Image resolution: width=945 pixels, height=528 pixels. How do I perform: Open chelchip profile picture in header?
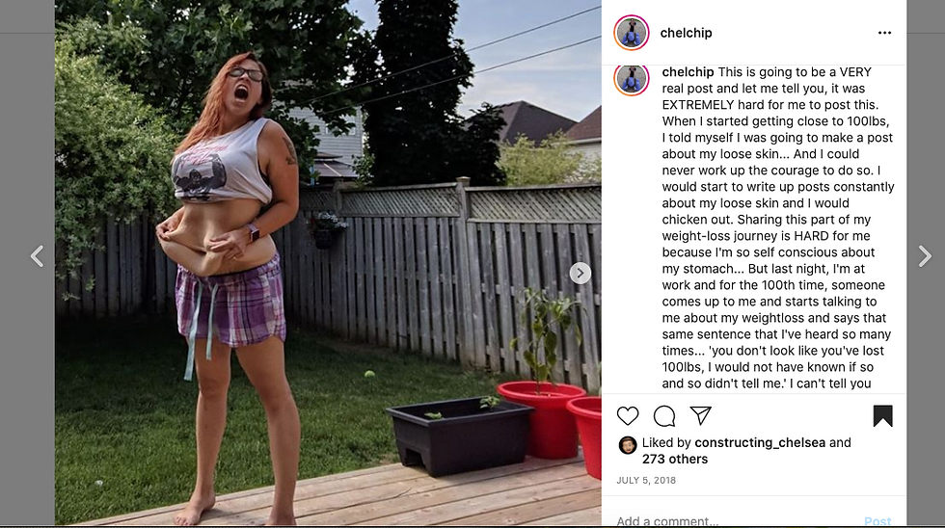(x=631, y=33)
